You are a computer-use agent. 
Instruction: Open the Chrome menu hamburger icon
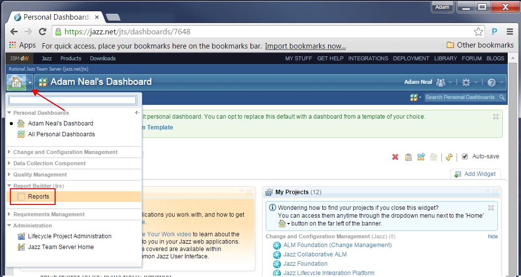click(510, 32)
